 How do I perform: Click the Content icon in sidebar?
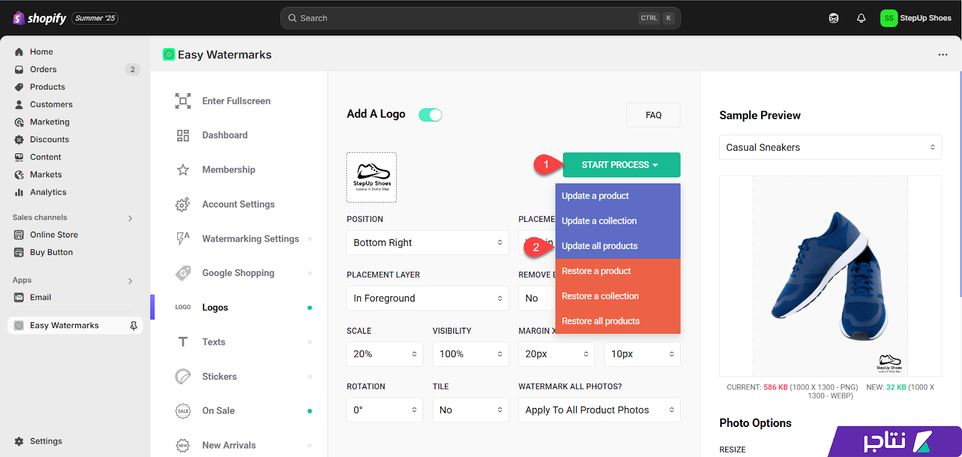19,157
